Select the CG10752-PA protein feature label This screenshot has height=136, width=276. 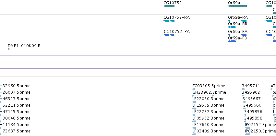177,32
